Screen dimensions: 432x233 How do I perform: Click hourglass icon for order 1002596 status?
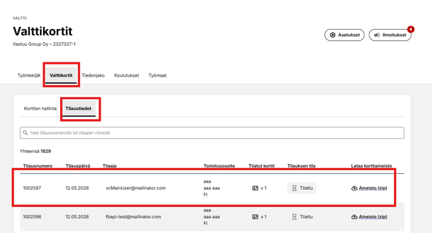click(294, 217)
